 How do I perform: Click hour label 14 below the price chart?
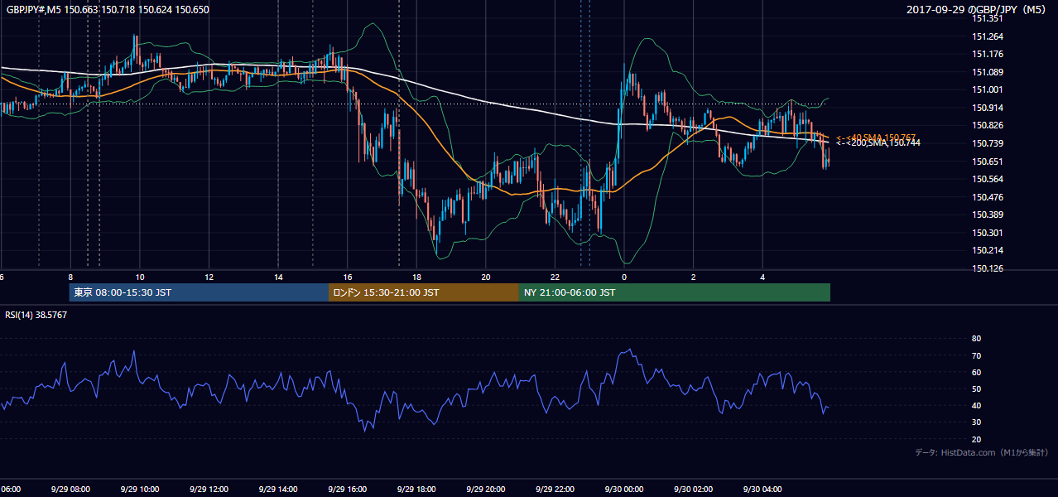[278, 277]
